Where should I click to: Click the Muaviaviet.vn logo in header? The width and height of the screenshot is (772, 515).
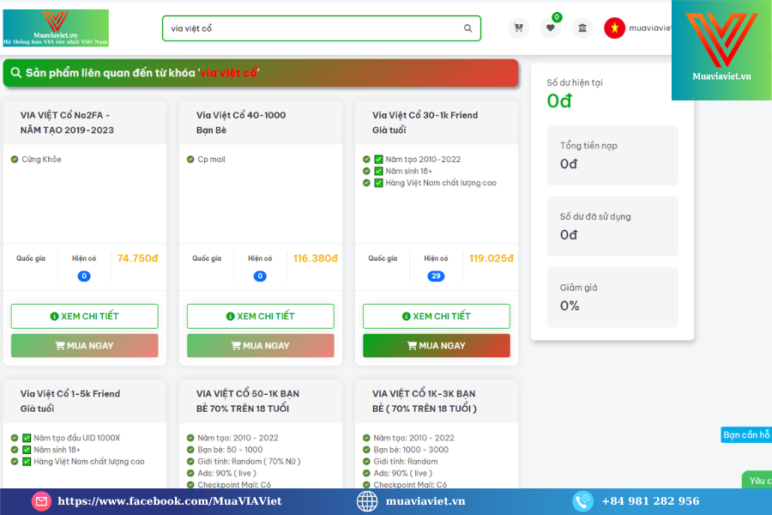[56, 28]
